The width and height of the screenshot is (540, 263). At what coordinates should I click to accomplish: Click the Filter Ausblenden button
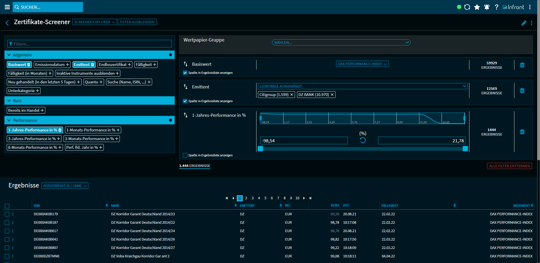pos(137,22)
